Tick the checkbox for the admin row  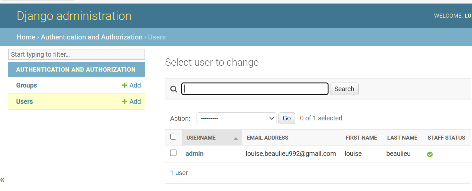pyautogui.click(x=173, y=153)
